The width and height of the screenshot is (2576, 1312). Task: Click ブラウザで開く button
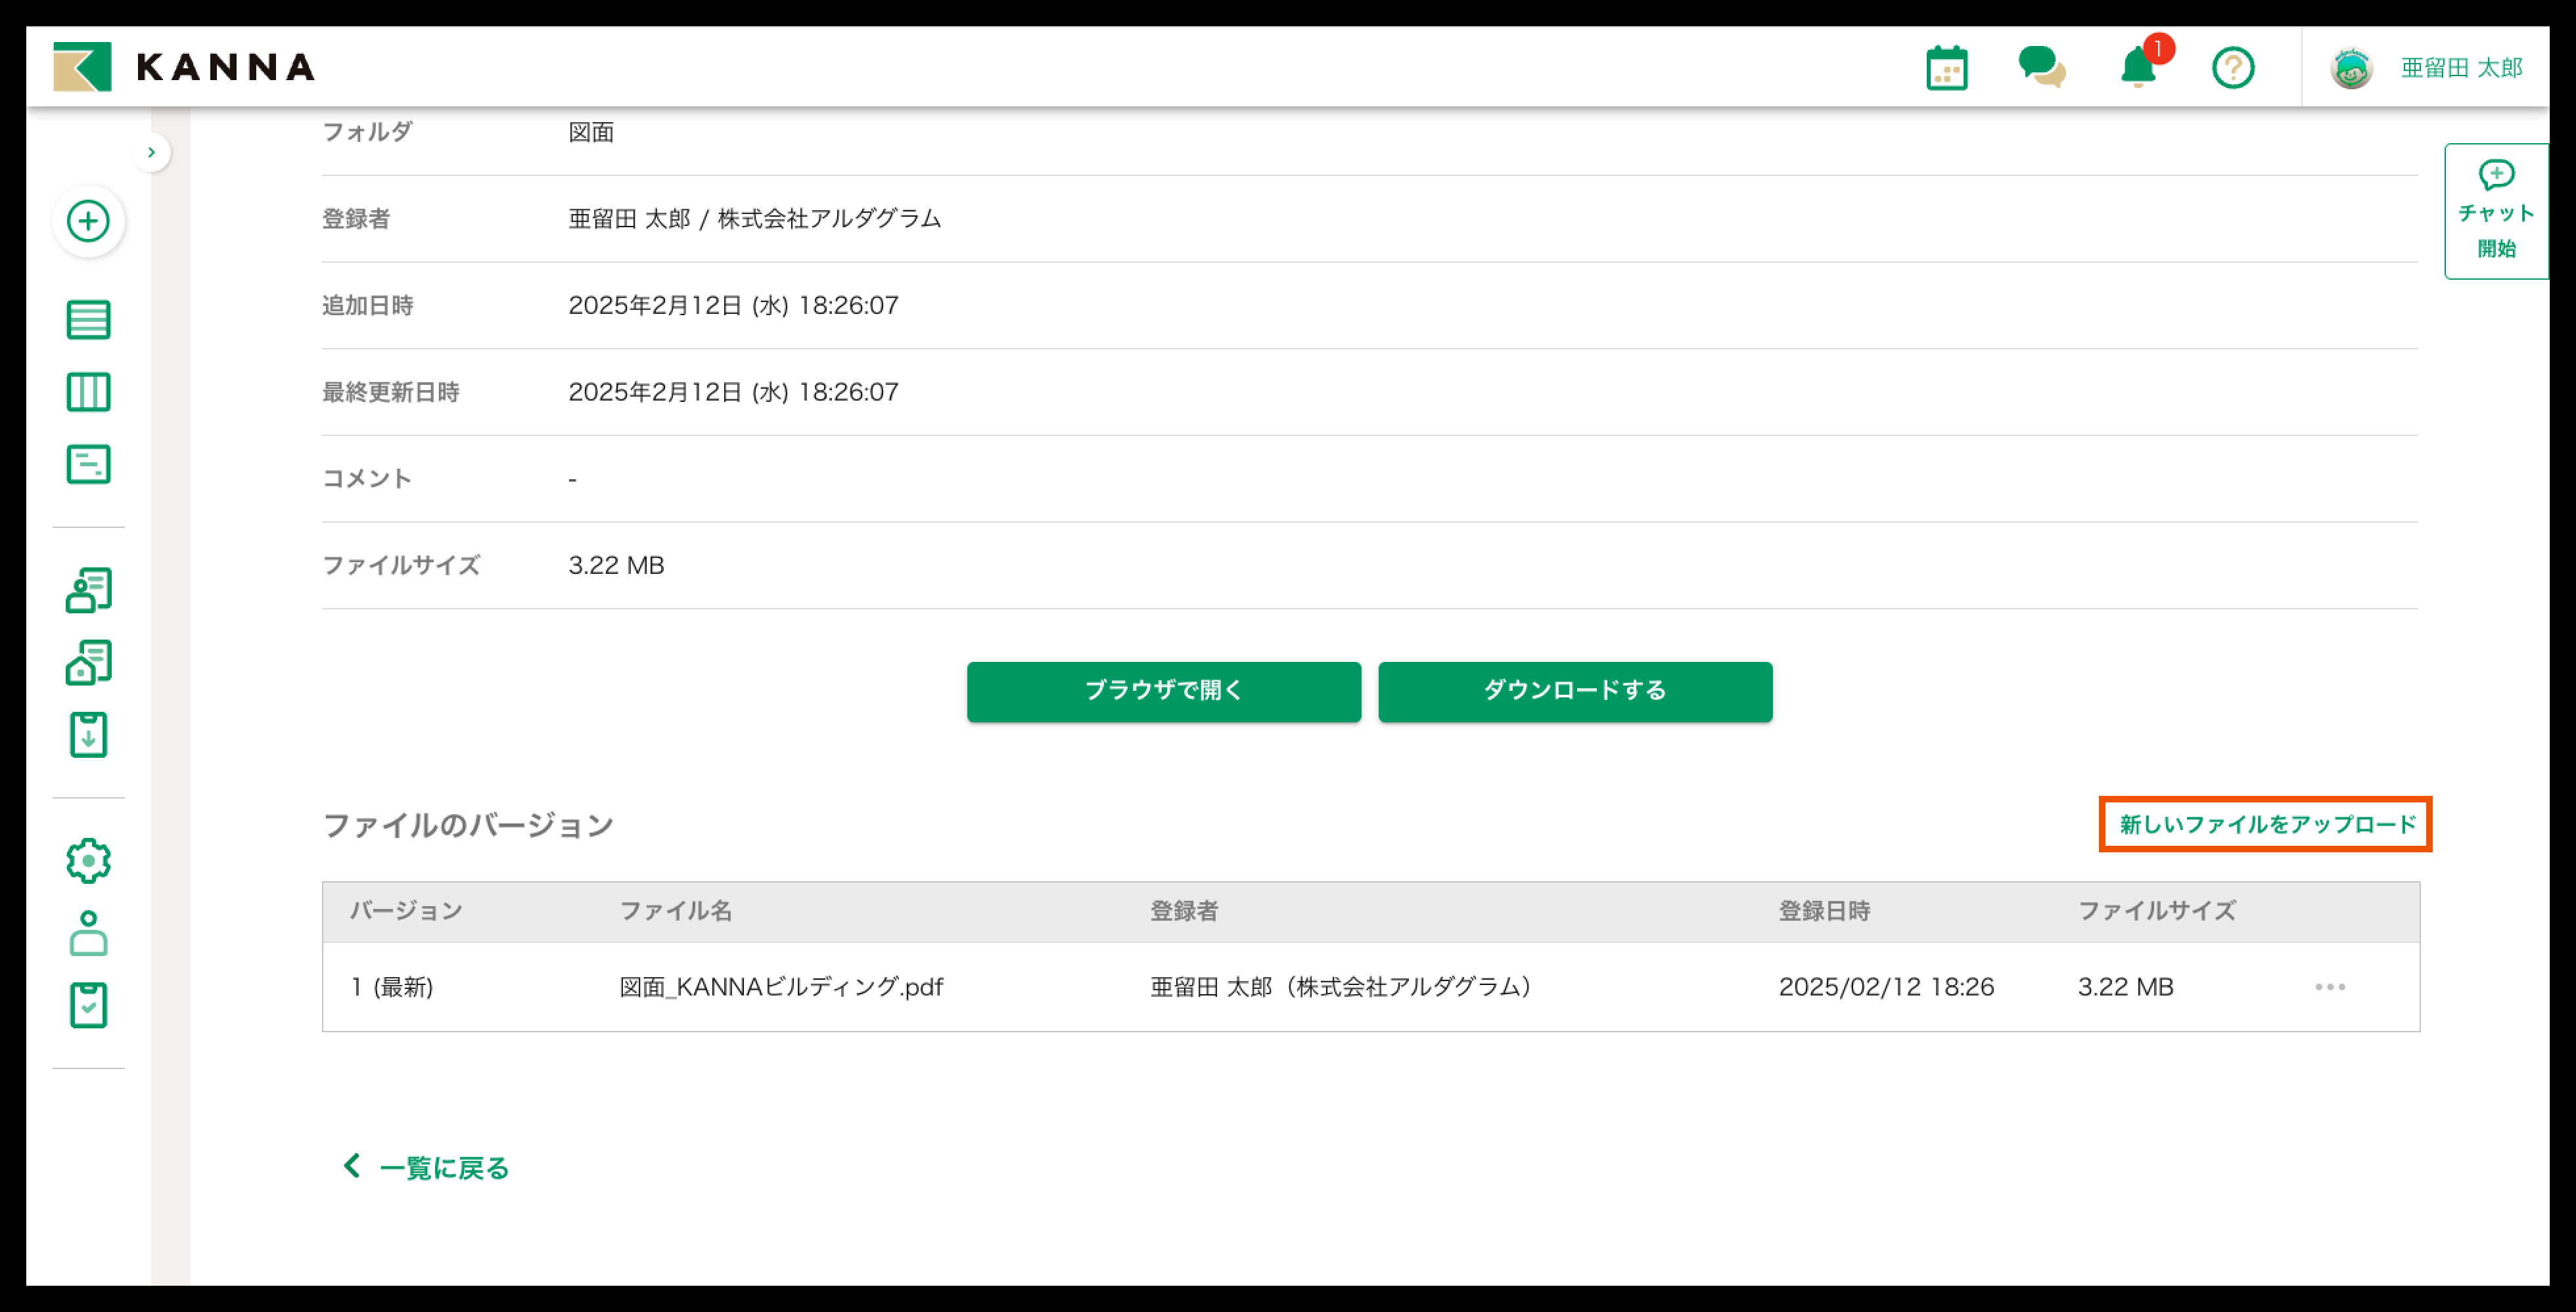point(1163,690)
